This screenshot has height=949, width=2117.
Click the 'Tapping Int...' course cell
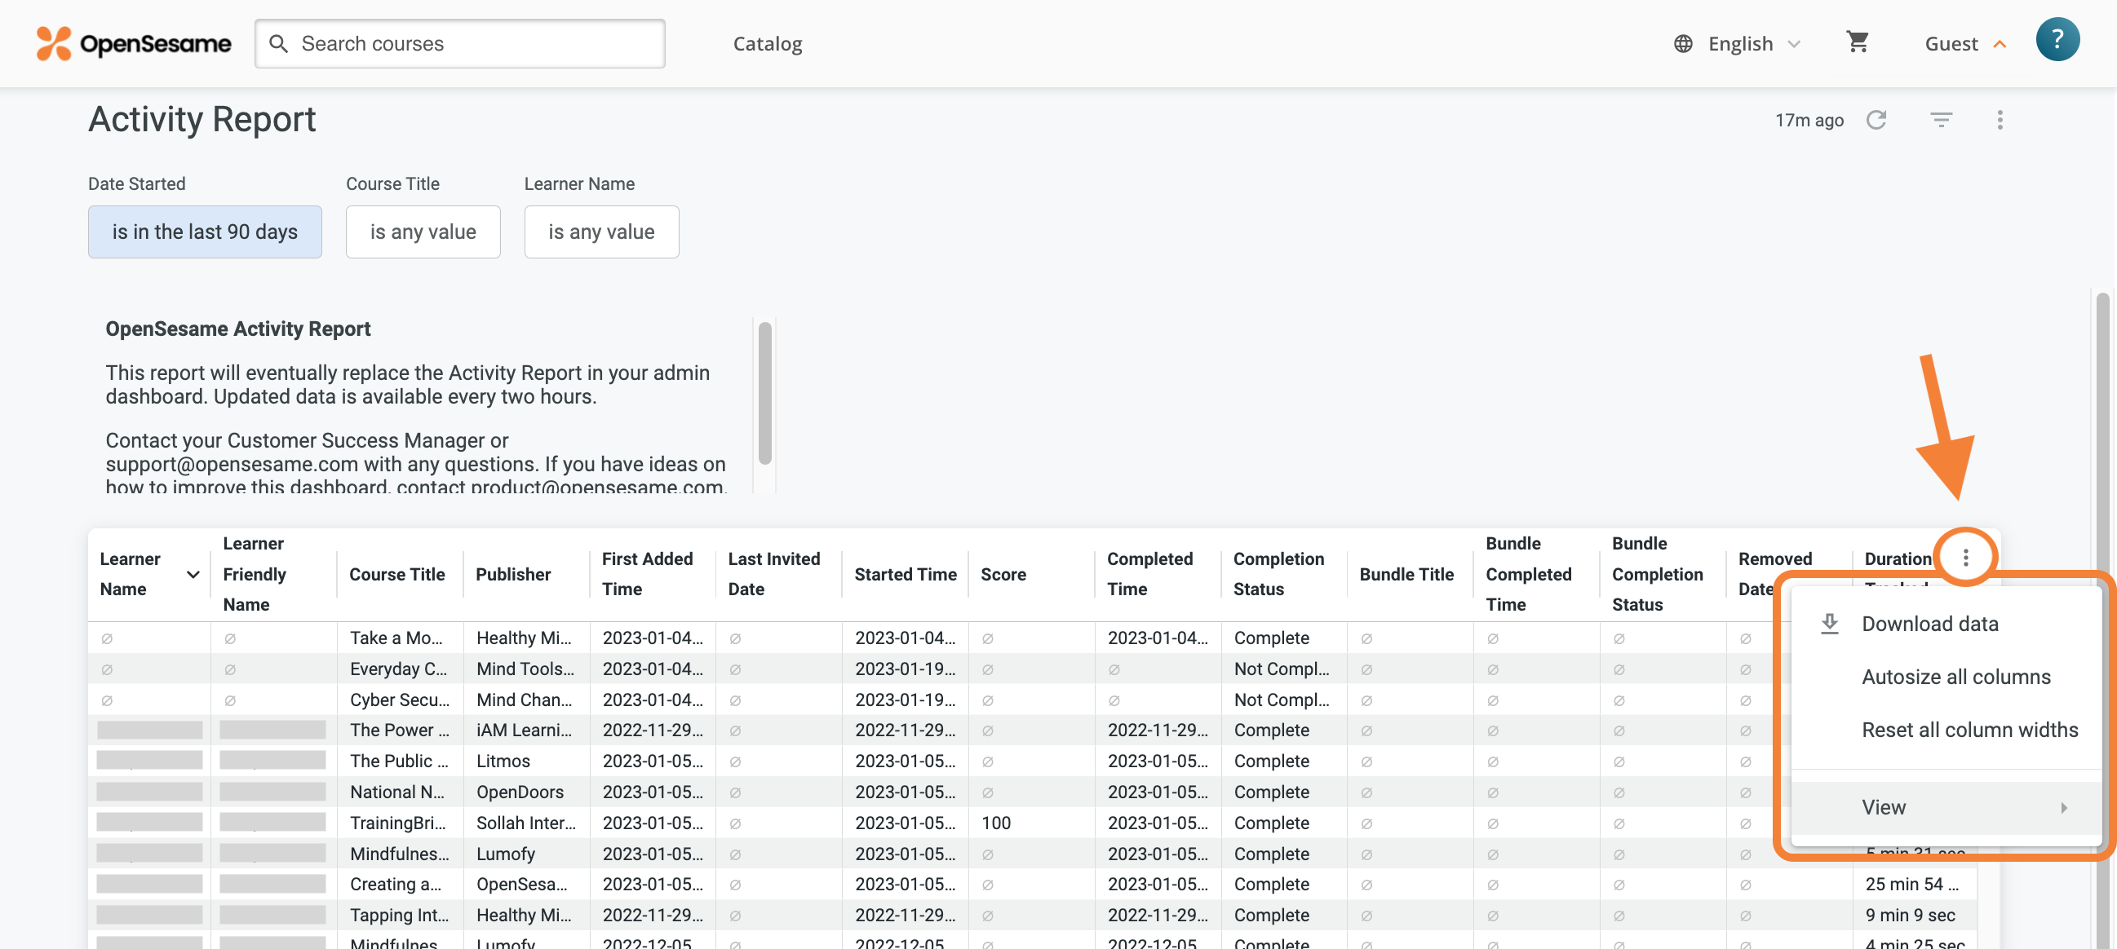coord(400,915)
